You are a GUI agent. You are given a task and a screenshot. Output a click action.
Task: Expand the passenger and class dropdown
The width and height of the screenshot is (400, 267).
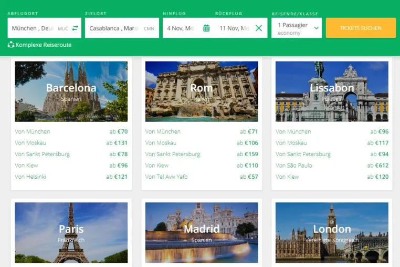click(x=297, y=28)
